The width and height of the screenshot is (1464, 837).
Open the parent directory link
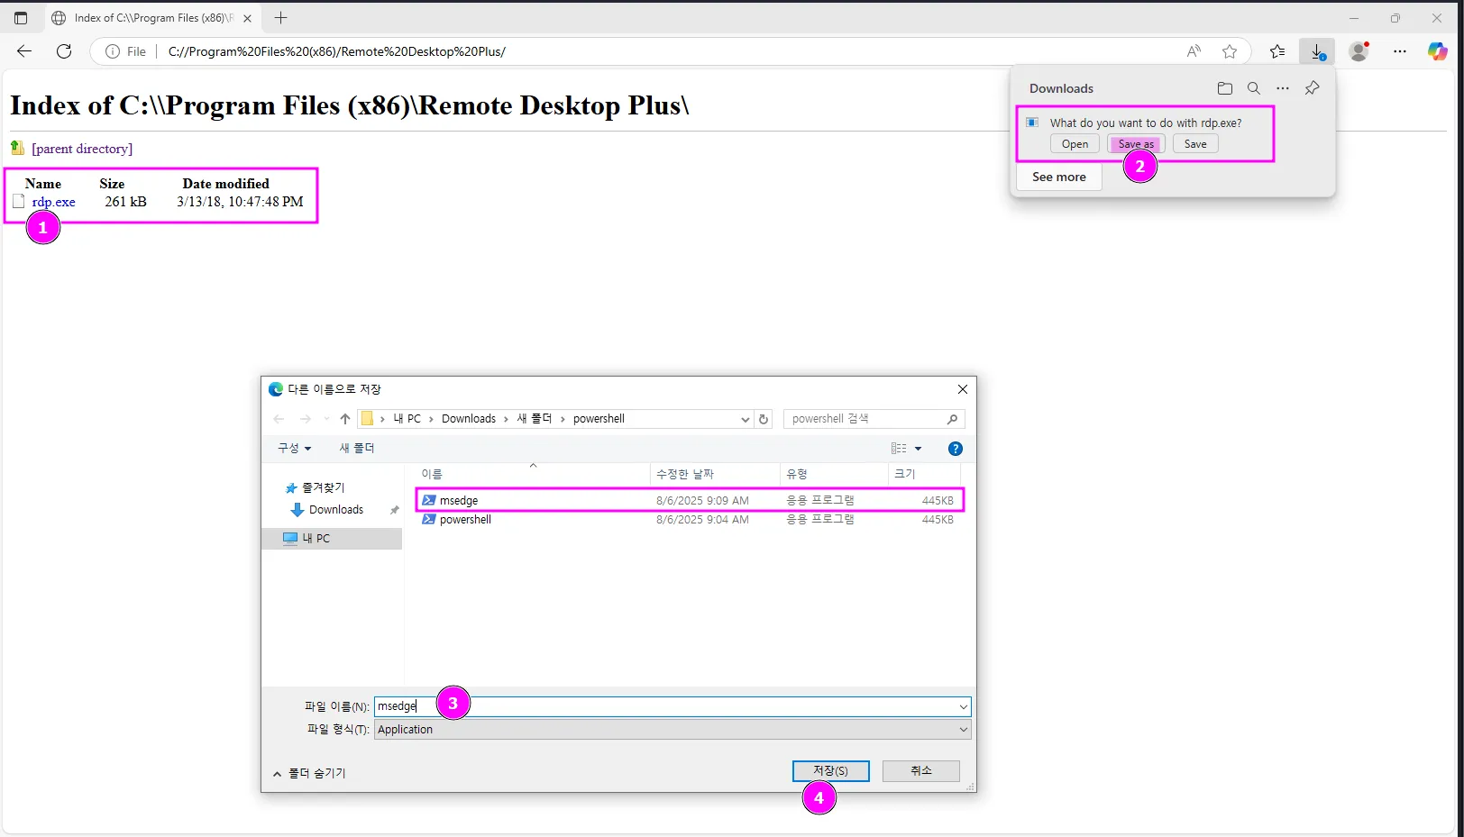(82, 149)
